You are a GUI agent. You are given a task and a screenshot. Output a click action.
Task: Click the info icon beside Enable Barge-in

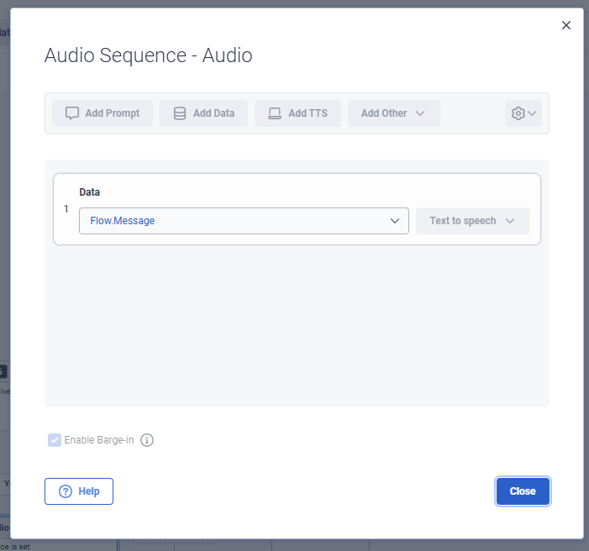[x=147, y=440]
